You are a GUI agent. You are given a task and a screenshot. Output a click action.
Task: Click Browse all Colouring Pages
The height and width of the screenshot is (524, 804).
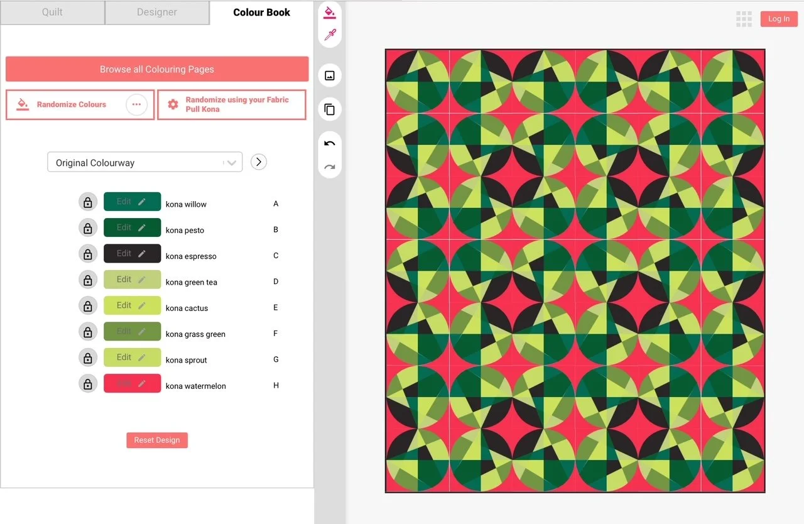click(157, 69)
